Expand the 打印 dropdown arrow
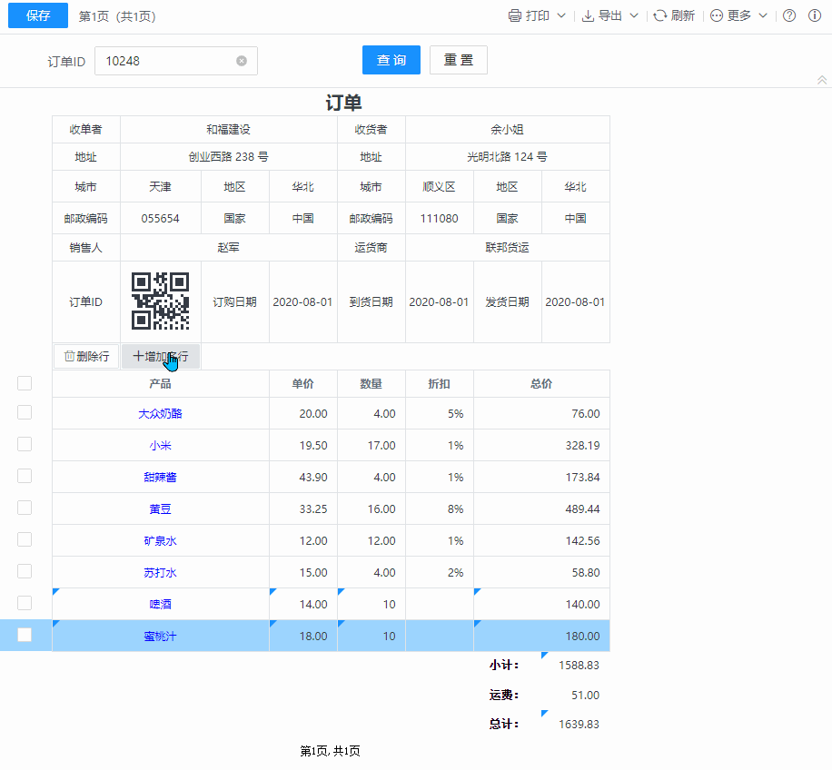 click(561, 15)
